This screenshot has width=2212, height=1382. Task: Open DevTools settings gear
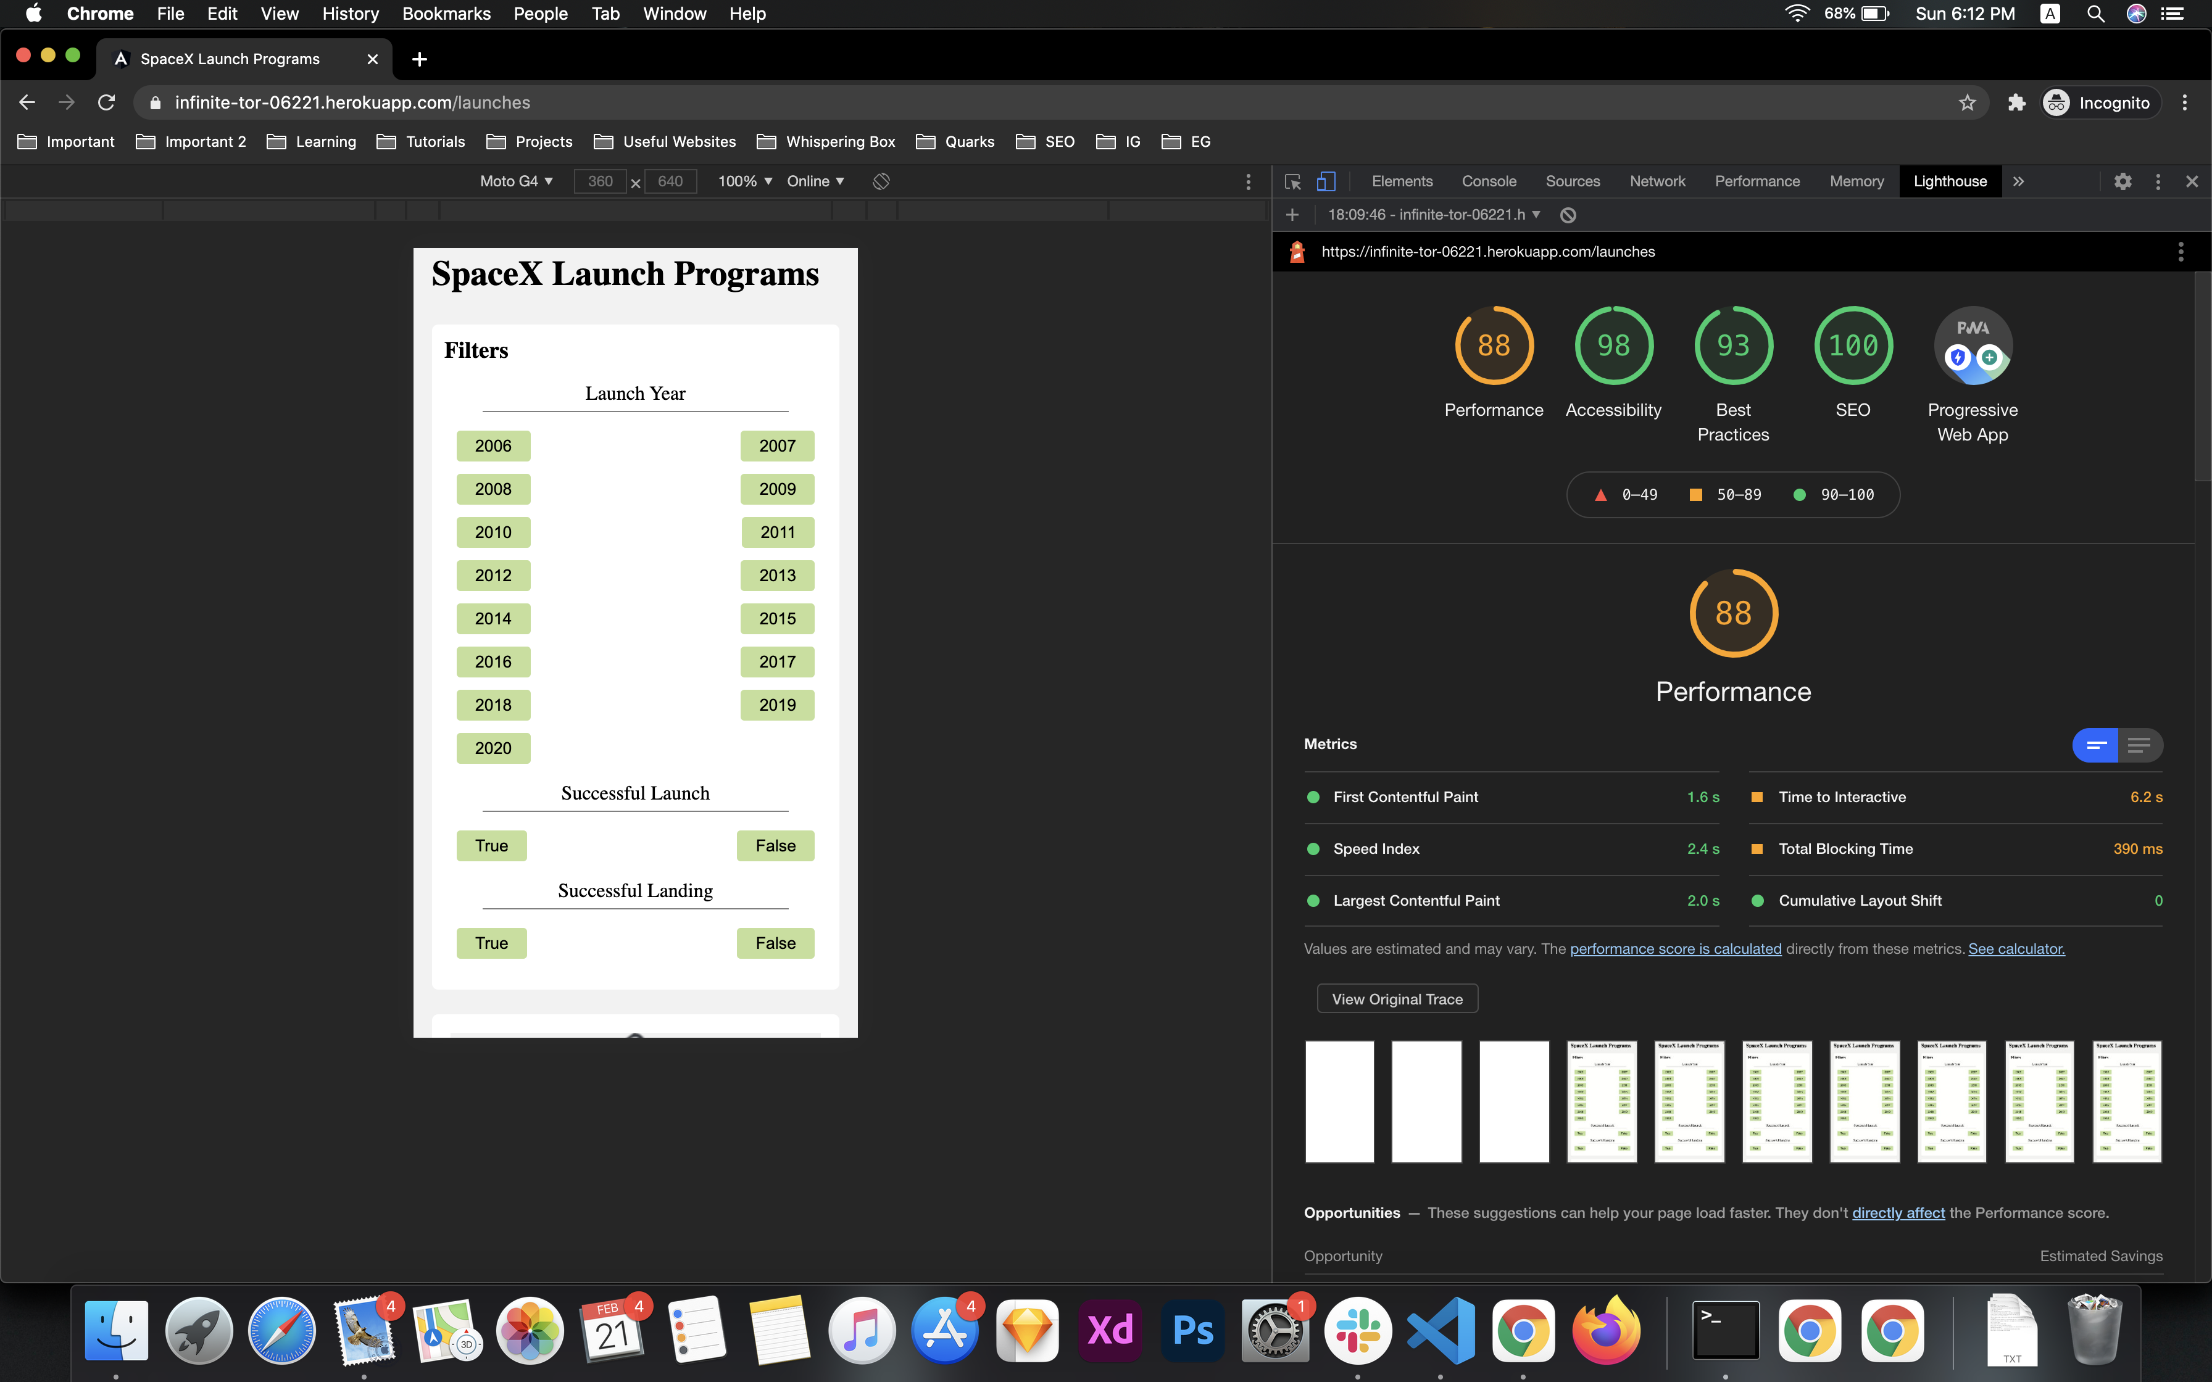[2123, 181]
